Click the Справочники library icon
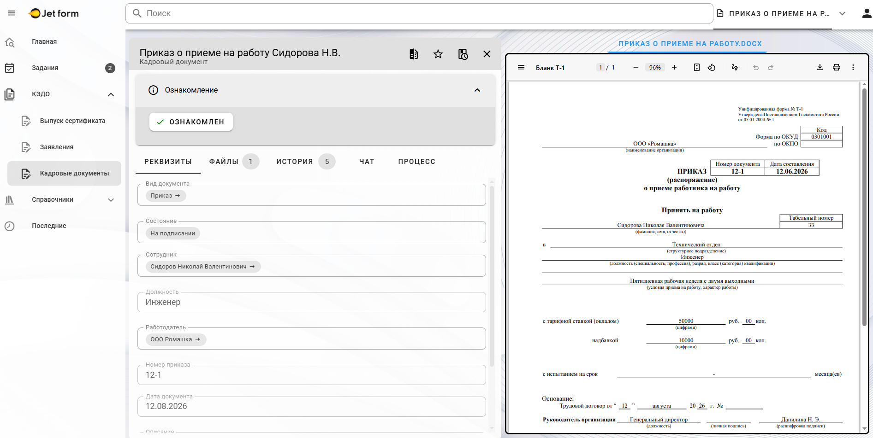The image size is (873, 438). click(10, 200)
